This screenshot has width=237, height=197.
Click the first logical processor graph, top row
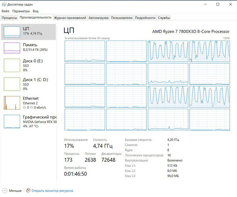[85, 51]
